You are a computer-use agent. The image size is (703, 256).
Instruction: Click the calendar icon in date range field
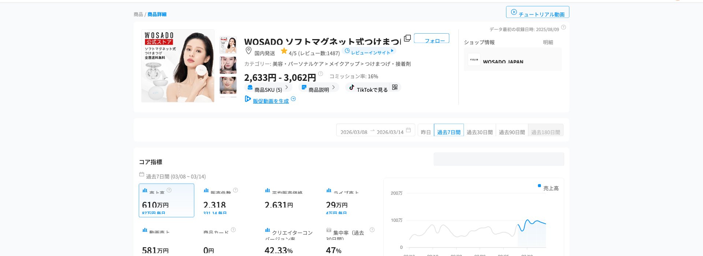408,130
